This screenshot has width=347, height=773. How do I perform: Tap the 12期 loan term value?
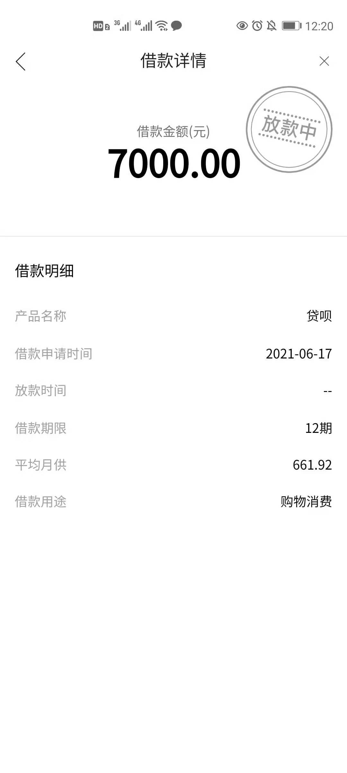(318, 428)
